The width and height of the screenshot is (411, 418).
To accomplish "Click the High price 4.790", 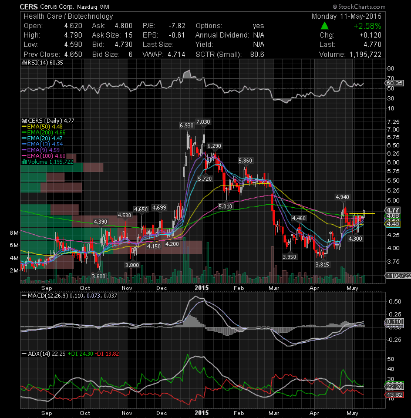I will coord(73,35).
